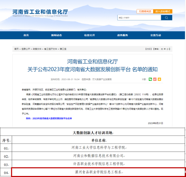The height and width of the screenshot is (177, 186).
Task: Click the yellow star favorites icon
Action: point(159,79)
